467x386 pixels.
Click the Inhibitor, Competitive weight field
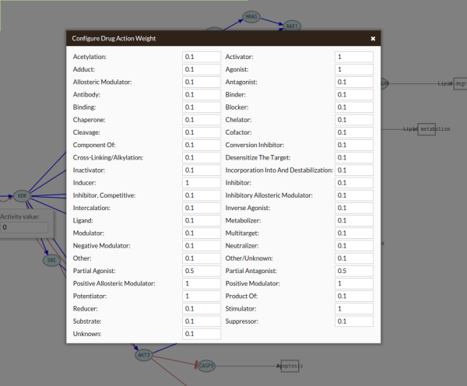[x=202, y=195]
